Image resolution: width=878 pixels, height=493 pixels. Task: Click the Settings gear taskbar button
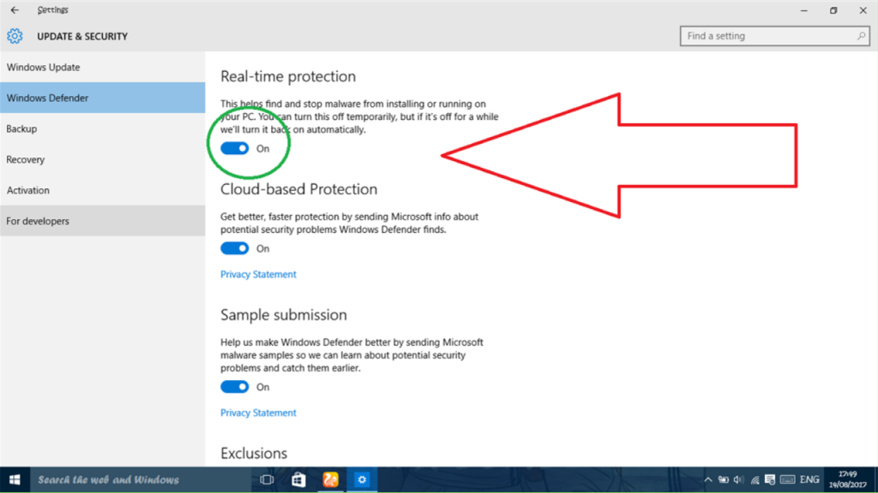[x=362, y=479]
